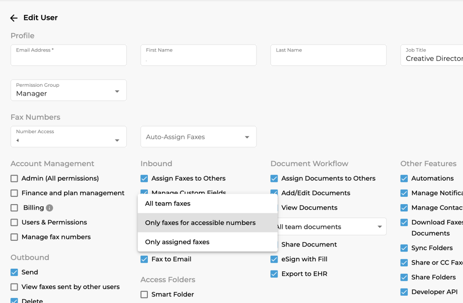
Task: Open the Permission Group dropdown
Action: (68, 90)
